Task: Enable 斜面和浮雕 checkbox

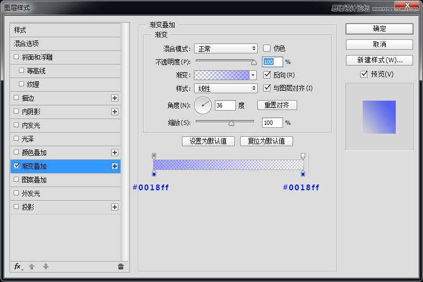Action: (16, 57)
